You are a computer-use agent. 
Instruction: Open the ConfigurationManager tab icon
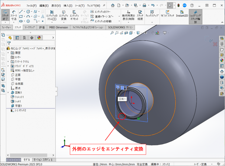[24, 38]
